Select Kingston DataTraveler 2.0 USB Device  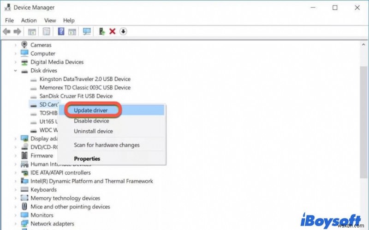[x=85, y=79]
